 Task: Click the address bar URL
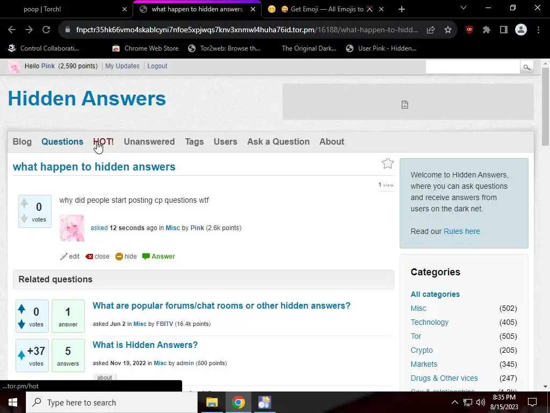(247, 30)
